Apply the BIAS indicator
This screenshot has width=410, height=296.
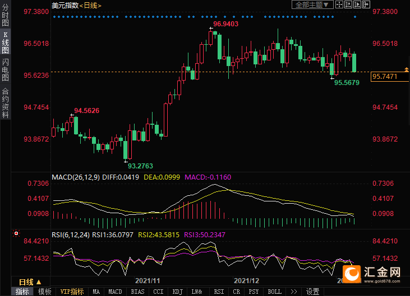tap(137, 292)
